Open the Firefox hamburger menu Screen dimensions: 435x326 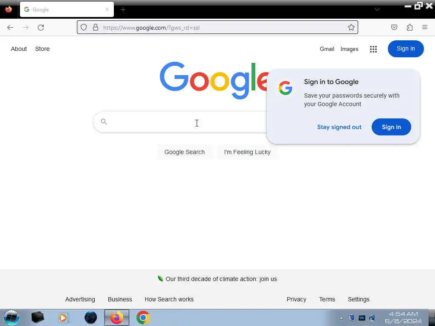[425, 27]
